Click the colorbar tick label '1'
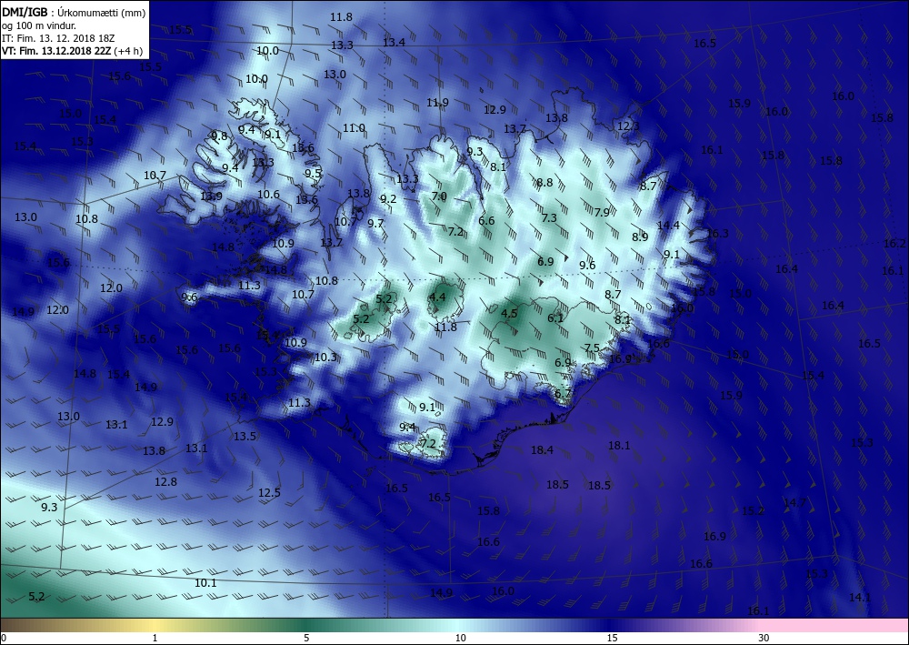909x645 pixels. [155, 639]
